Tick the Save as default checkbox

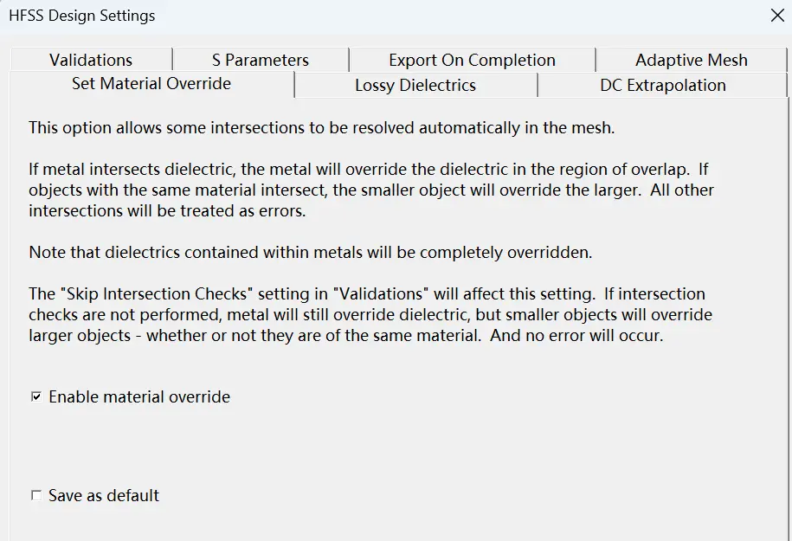coord(36,495)
